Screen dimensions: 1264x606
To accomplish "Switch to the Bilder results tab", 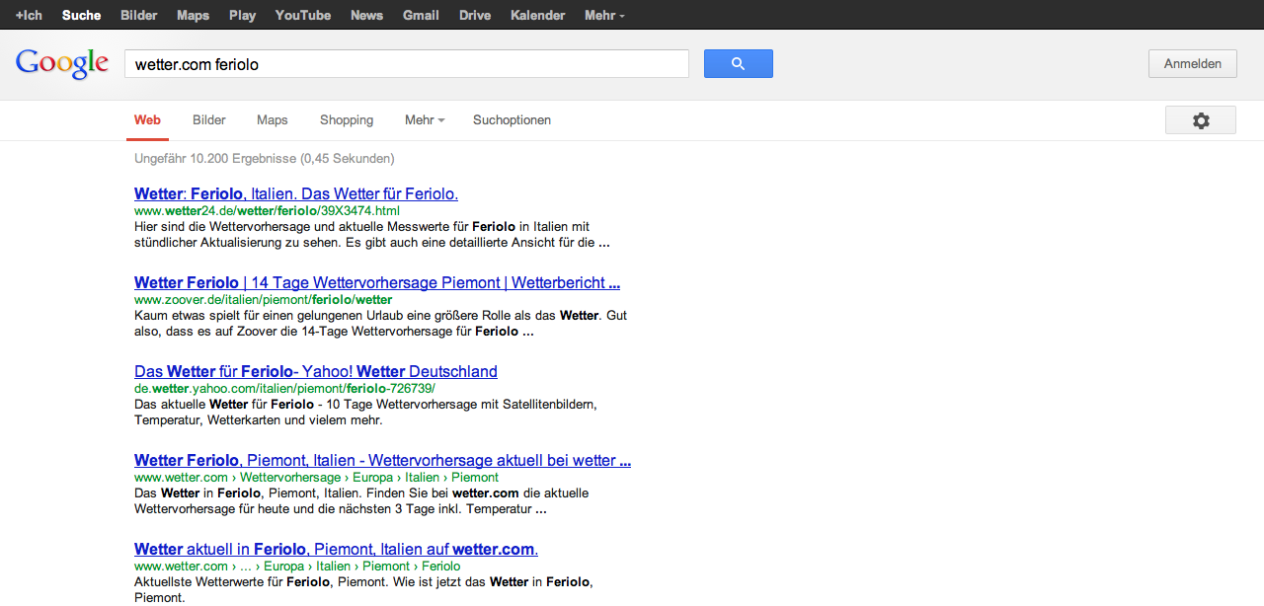I will point(209,120).
